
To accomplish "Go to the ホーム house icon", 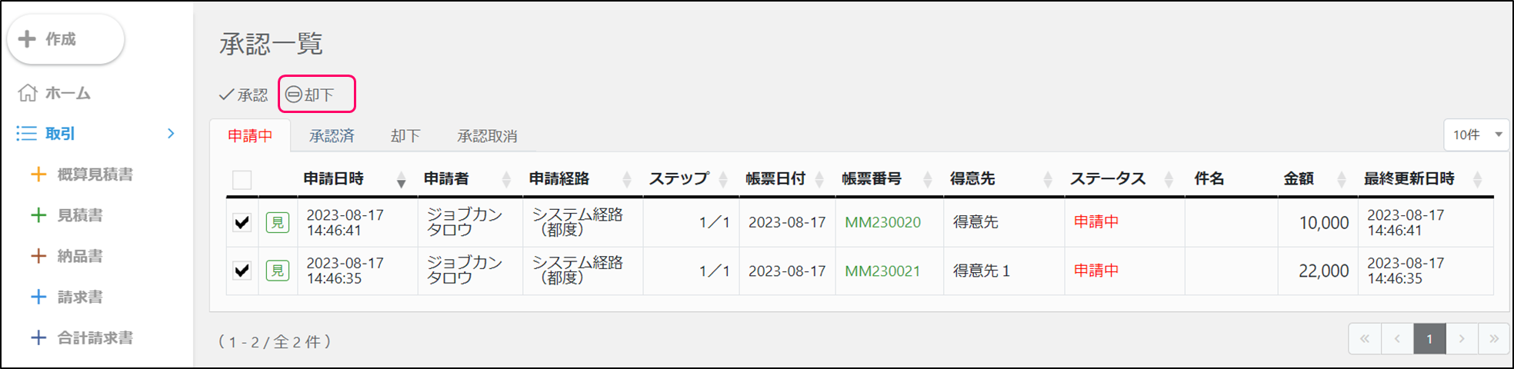I will [x=28, y=93].
